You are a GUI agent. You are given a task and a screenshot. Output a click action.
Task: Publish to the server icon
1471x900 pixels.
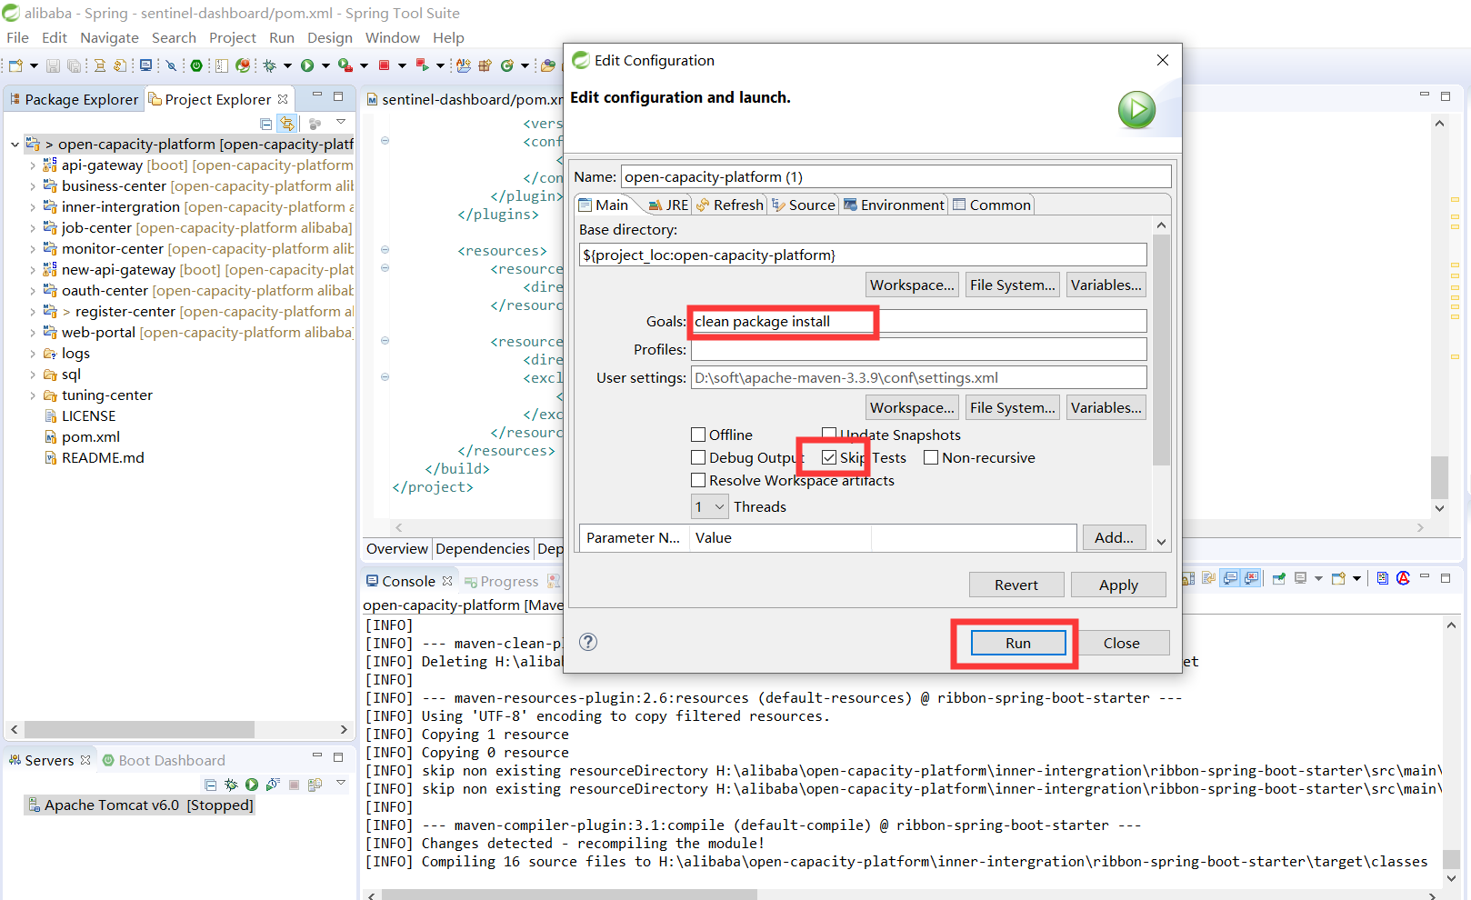(x=315, y=785)
